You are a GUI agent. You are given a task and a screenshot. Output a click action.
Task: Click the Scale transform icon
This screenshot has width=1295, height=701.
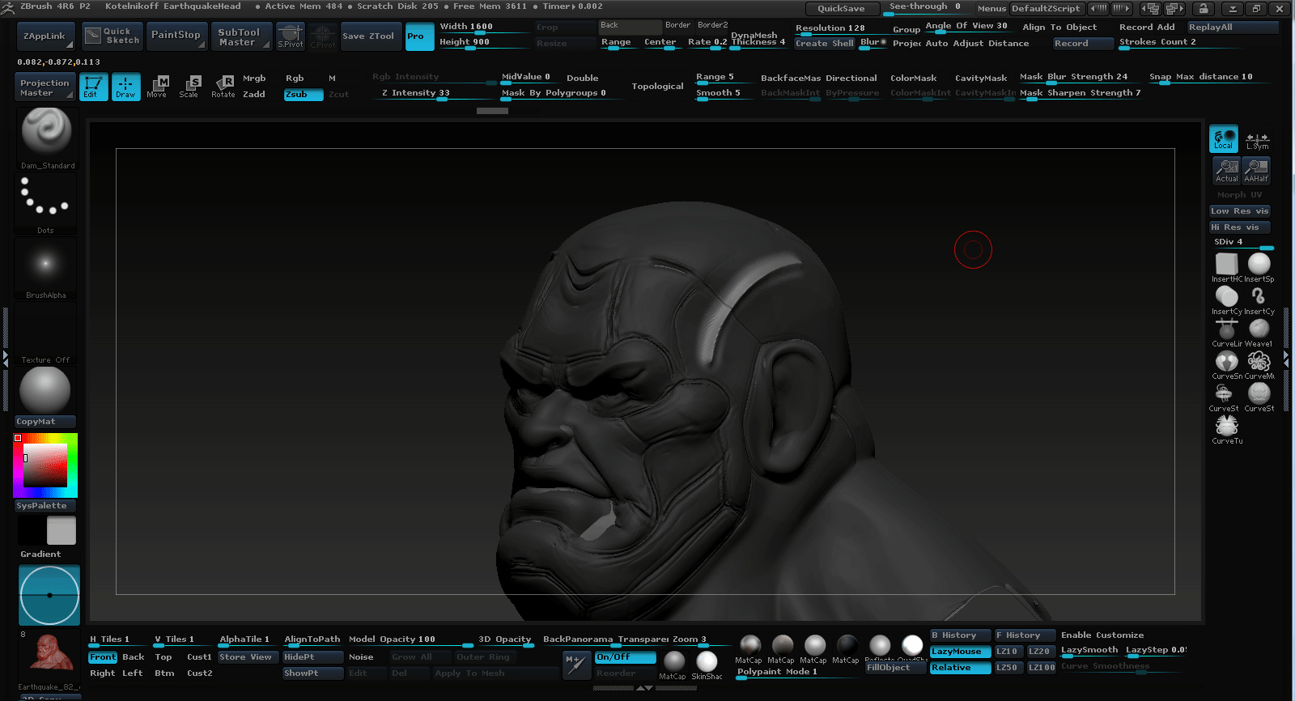(x=189, y=86)
